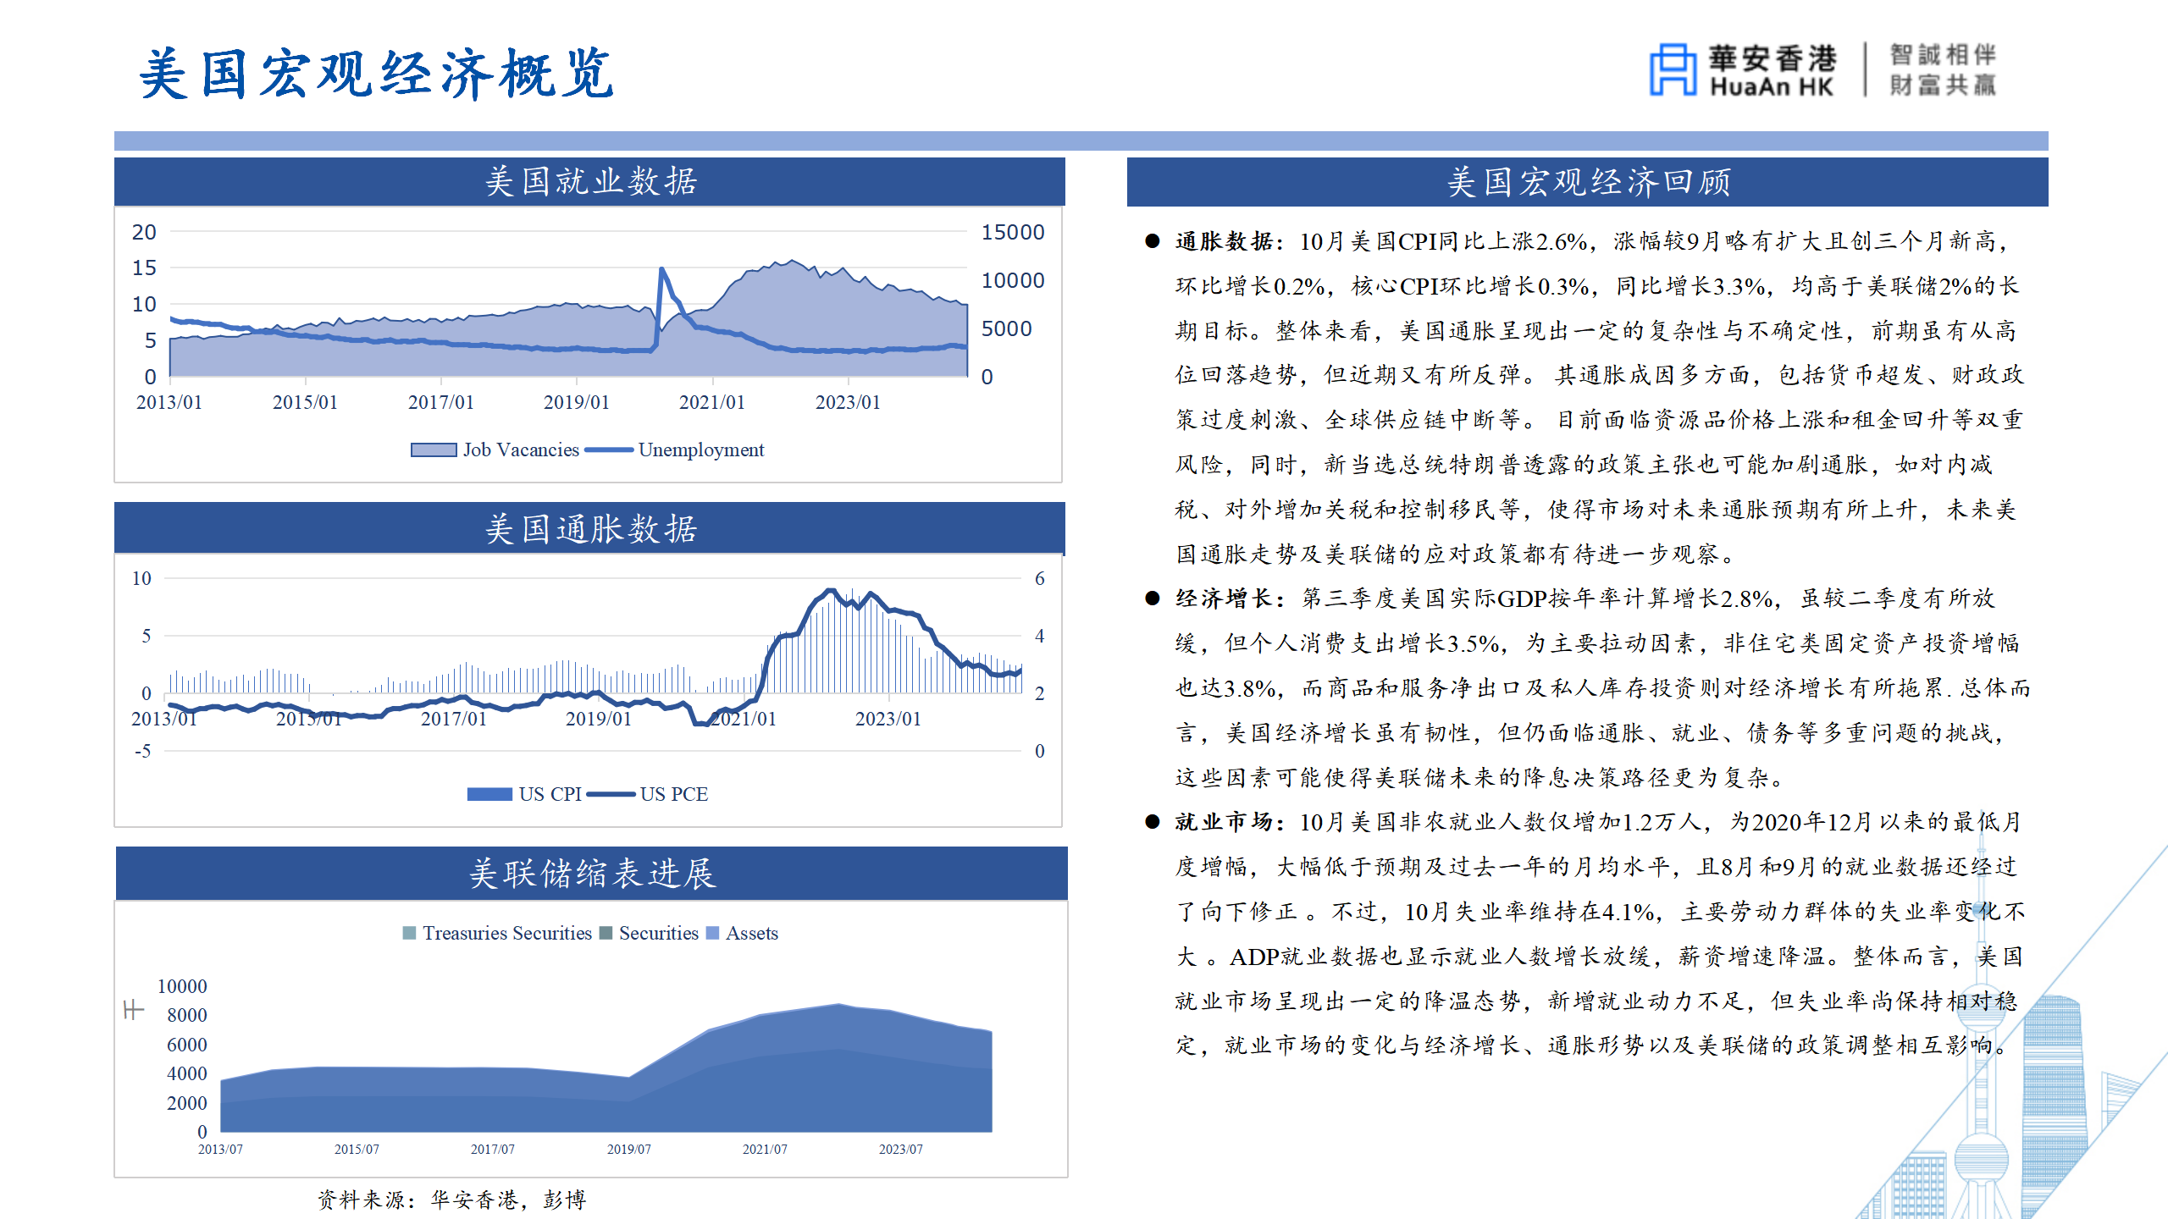Select the 美国宏观经济回顾 header
Image resolution: width=2168 pixels, height=1219 pixels.
1587,181
